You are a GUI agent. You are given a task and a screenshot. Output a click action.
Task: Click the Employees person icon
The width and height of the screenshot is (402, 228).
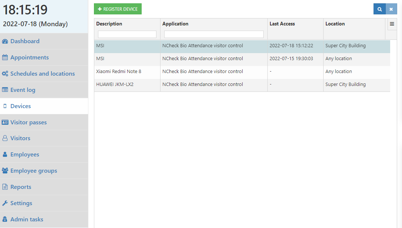point(5,155)
